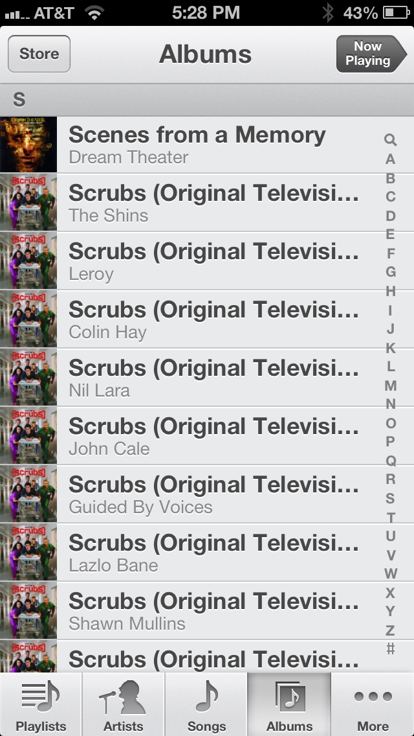Tap the # symbol in the index
This screenshot has width=414, height=736.
point(391,649)
